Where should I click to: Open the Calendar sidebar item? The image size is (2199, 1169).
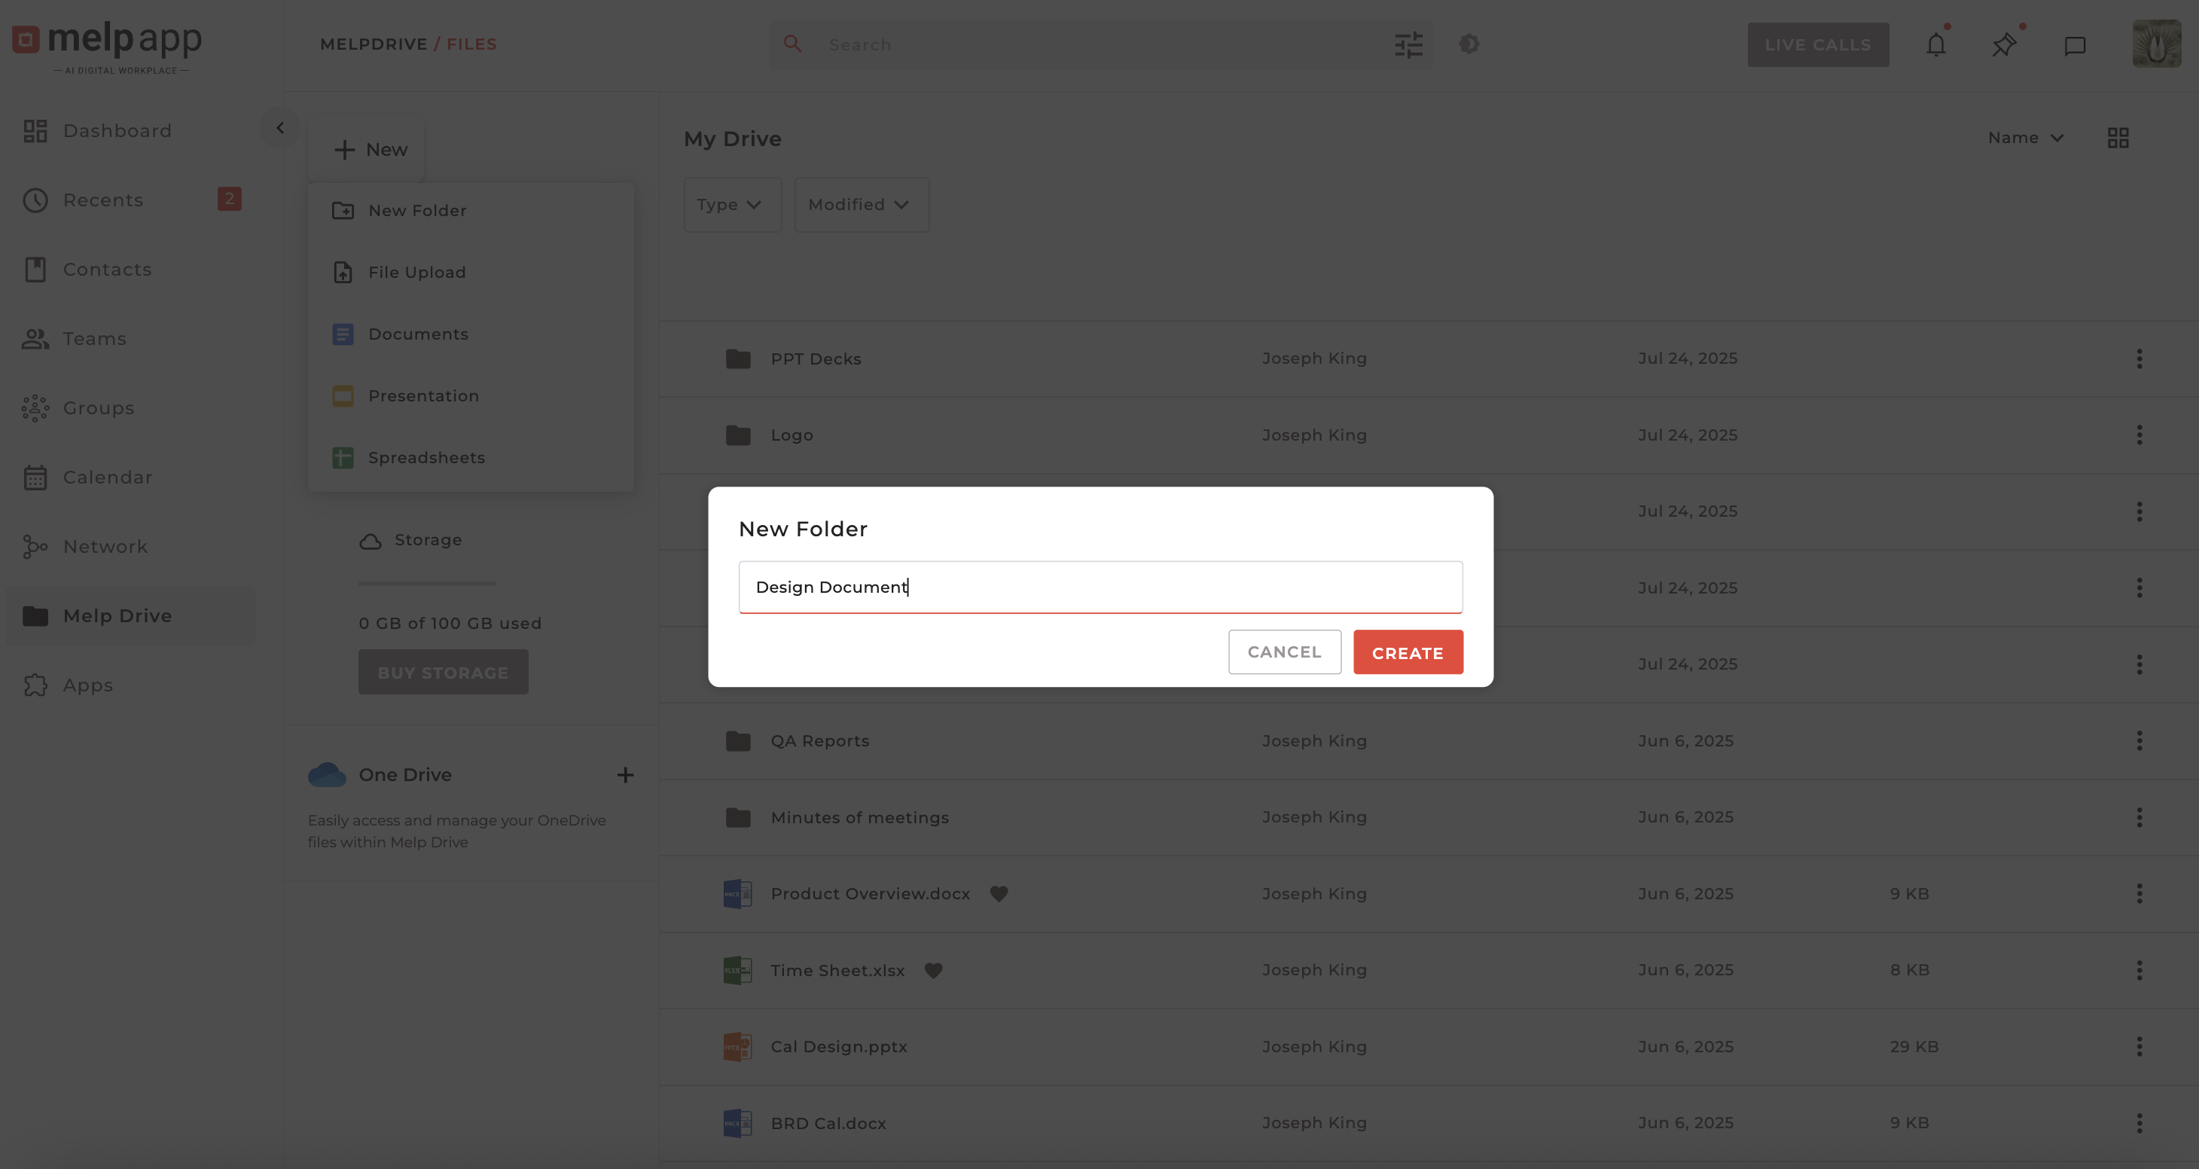pos(108,478)
